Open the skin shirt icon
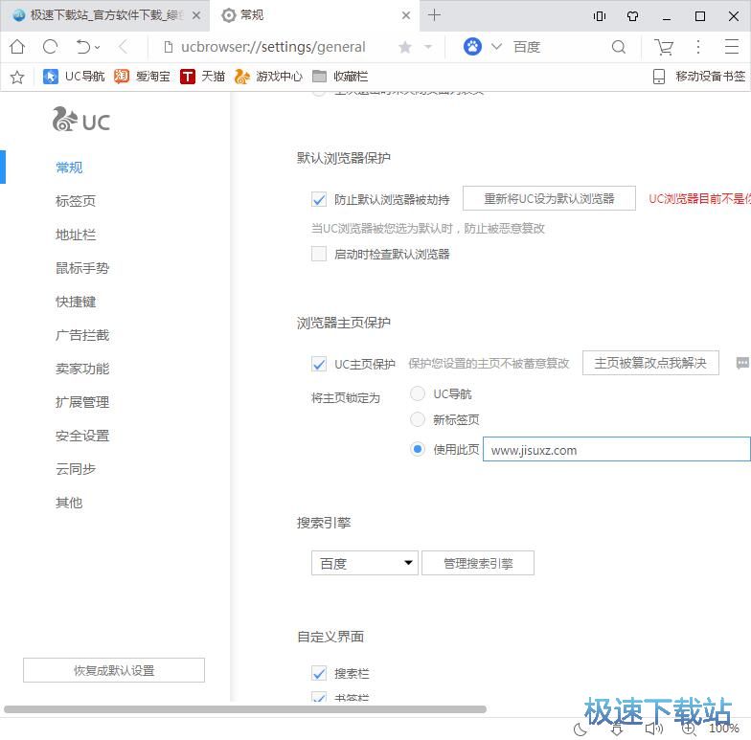The width and height of the screenshot is (751, 740). 632,16
